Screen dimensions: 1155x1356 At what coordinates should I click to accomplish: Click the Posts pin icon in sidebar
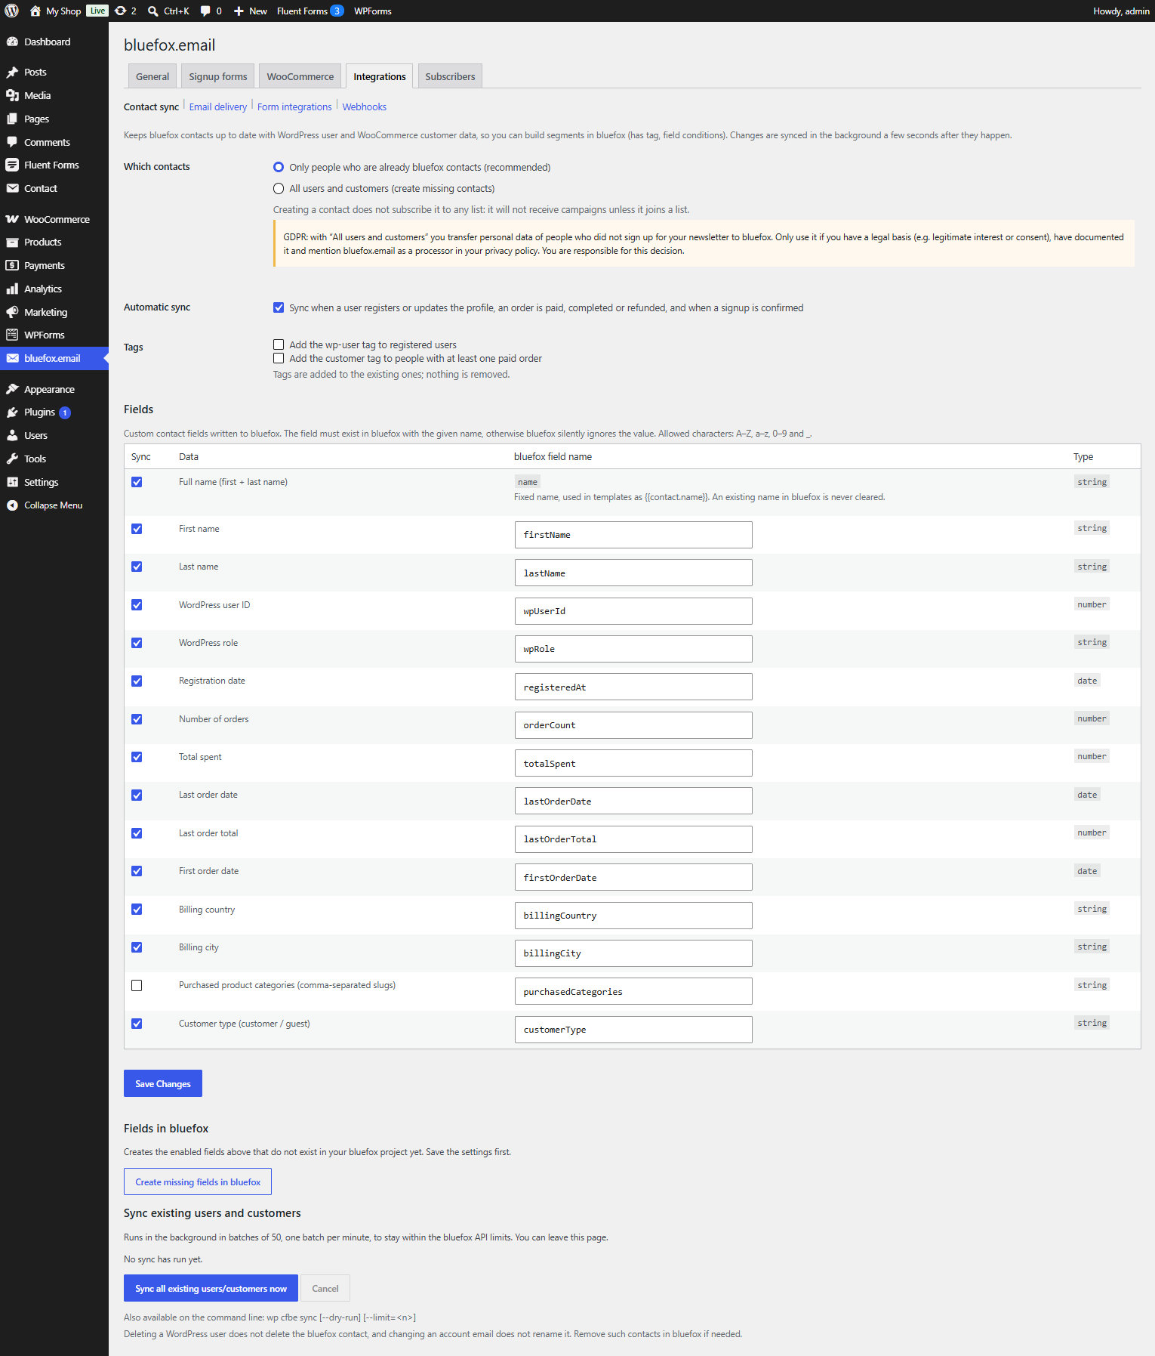(12, 72)
